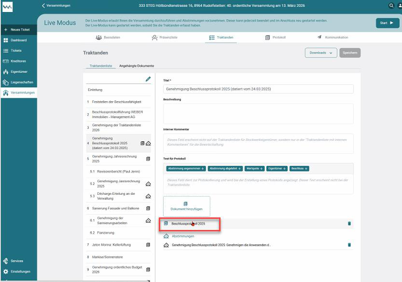
Task: Delete the Genehmigung Beschlussprotokoll 2025 voting entry
Action: [x=349, y=245]
